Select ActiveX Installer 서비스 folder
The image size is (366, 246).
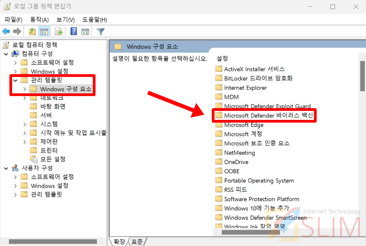254,69
